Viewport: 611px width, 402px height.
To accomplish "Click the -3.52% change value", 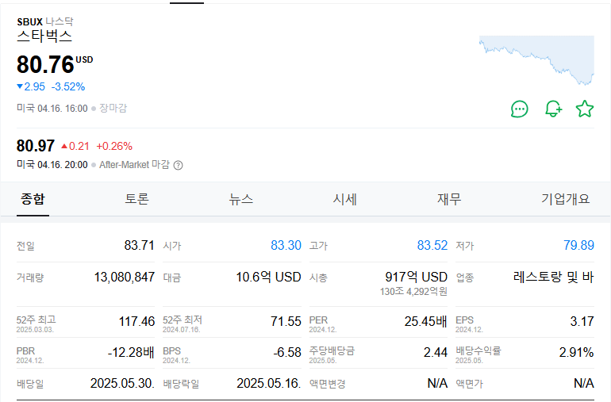I will tap(68, 86).
